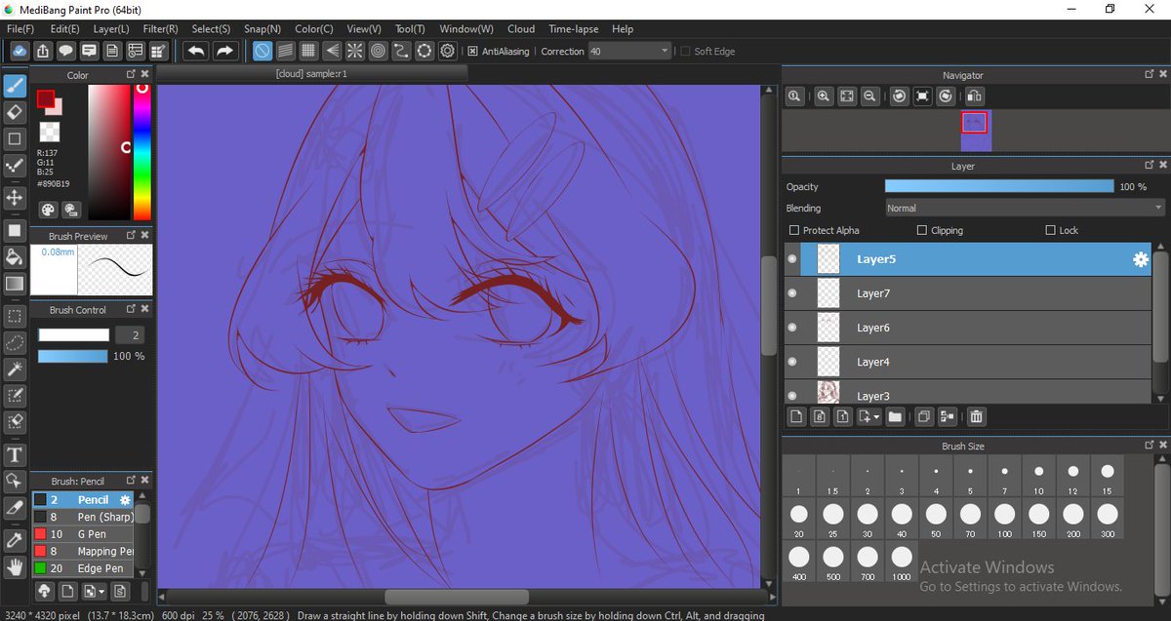The width and height of the screenshot is (1171, 621).
Task: Select the Edge Pen brush
Action: 83,568
